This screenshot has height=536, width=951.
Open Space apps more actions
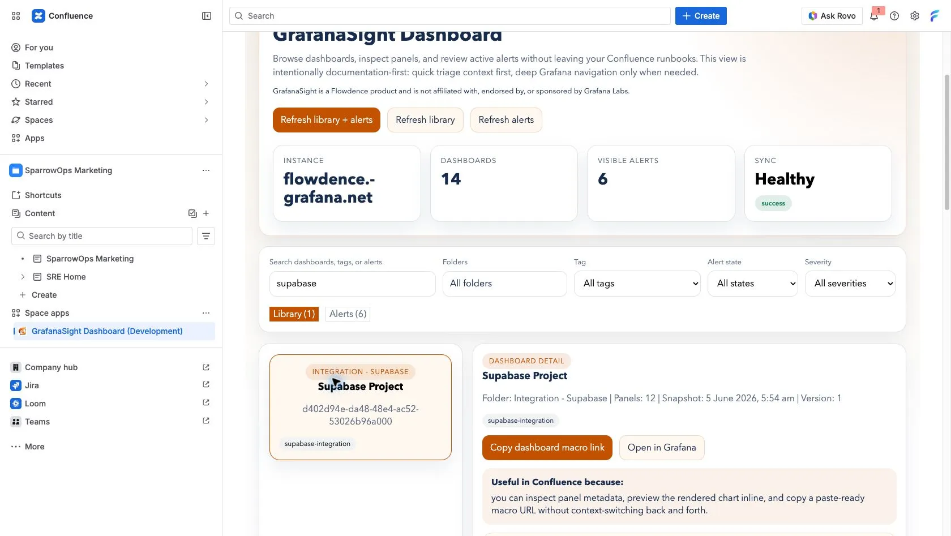click(x=206, y=313)
